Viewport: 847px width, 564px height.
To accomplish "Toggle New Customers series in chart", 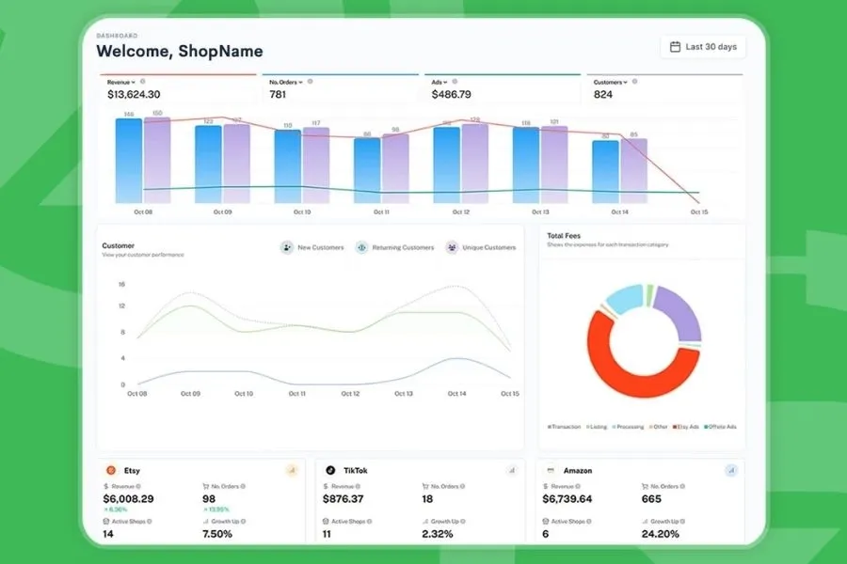I will (x=312, y=247).
